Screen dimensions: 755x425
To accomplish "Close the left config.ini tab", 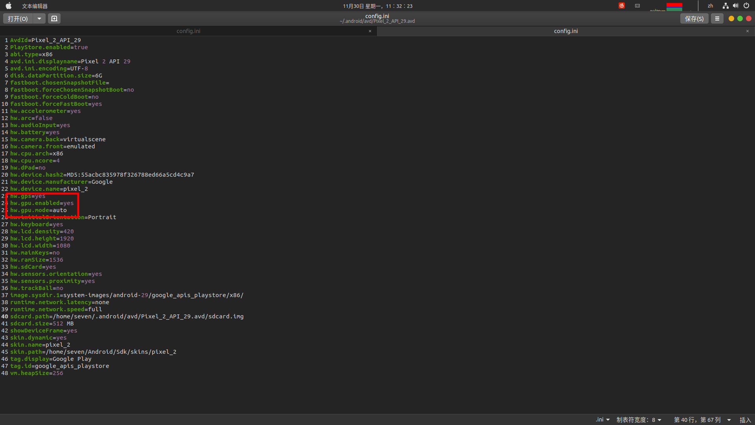I will click(370, 31).
